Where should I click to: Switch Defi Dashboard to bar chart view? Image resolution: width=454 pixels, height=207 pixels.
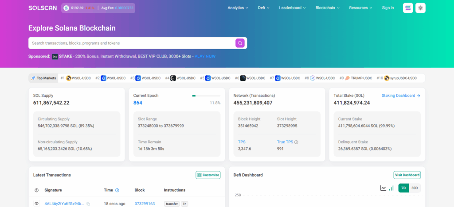tap(391, 188)
